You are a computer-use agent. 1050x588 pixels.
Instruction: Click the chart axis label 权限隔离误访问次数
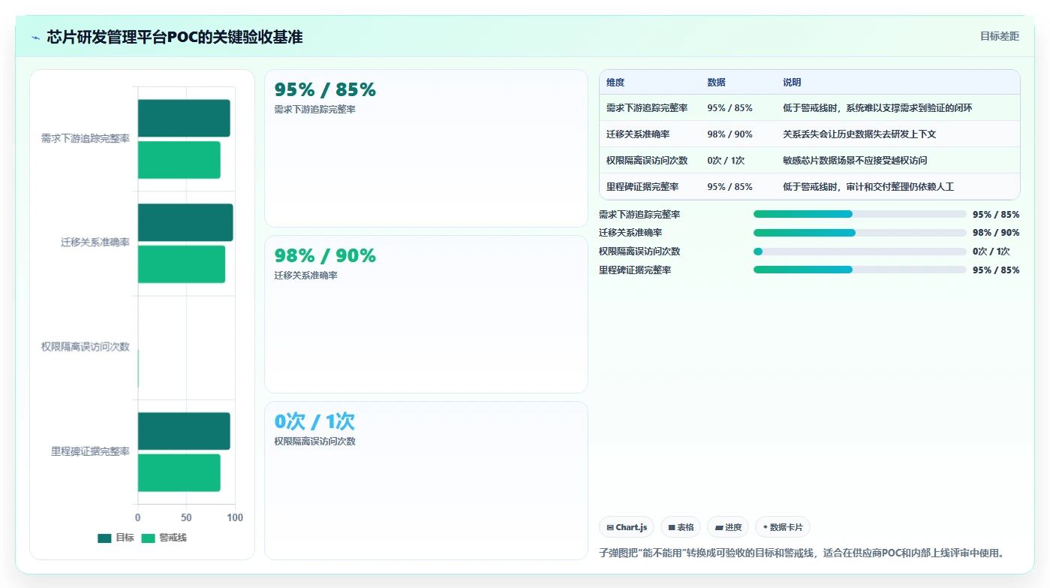pyautogui.click(x=86, y=347)
